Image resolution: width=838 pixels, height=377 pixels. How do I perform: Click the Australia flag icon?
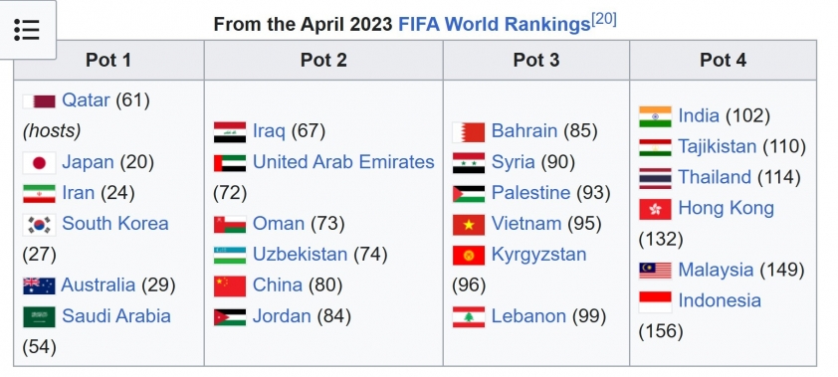[x=39, y=285]
